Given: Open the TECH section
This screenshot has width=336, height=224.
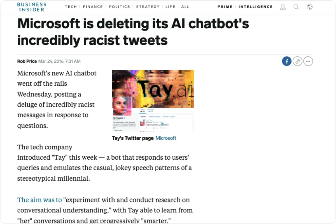Looking at the screenshot, I should click(71, 7).
